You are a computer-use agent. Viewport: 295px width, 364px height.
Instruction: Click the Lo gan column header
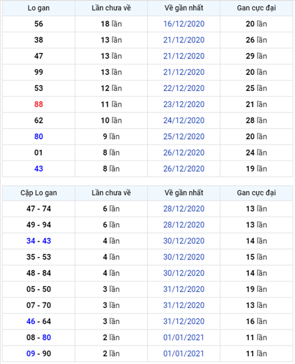pyautogui.click(x=39, y=8)
